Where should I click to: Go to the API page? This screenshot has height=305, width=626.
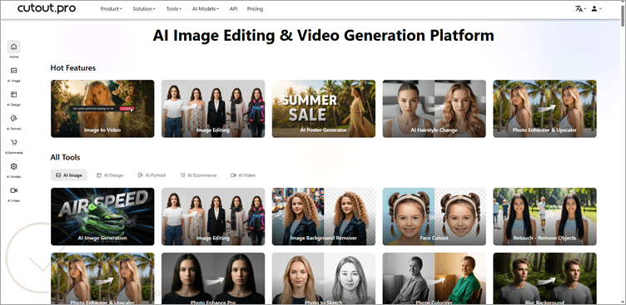[x=233, y=9]
